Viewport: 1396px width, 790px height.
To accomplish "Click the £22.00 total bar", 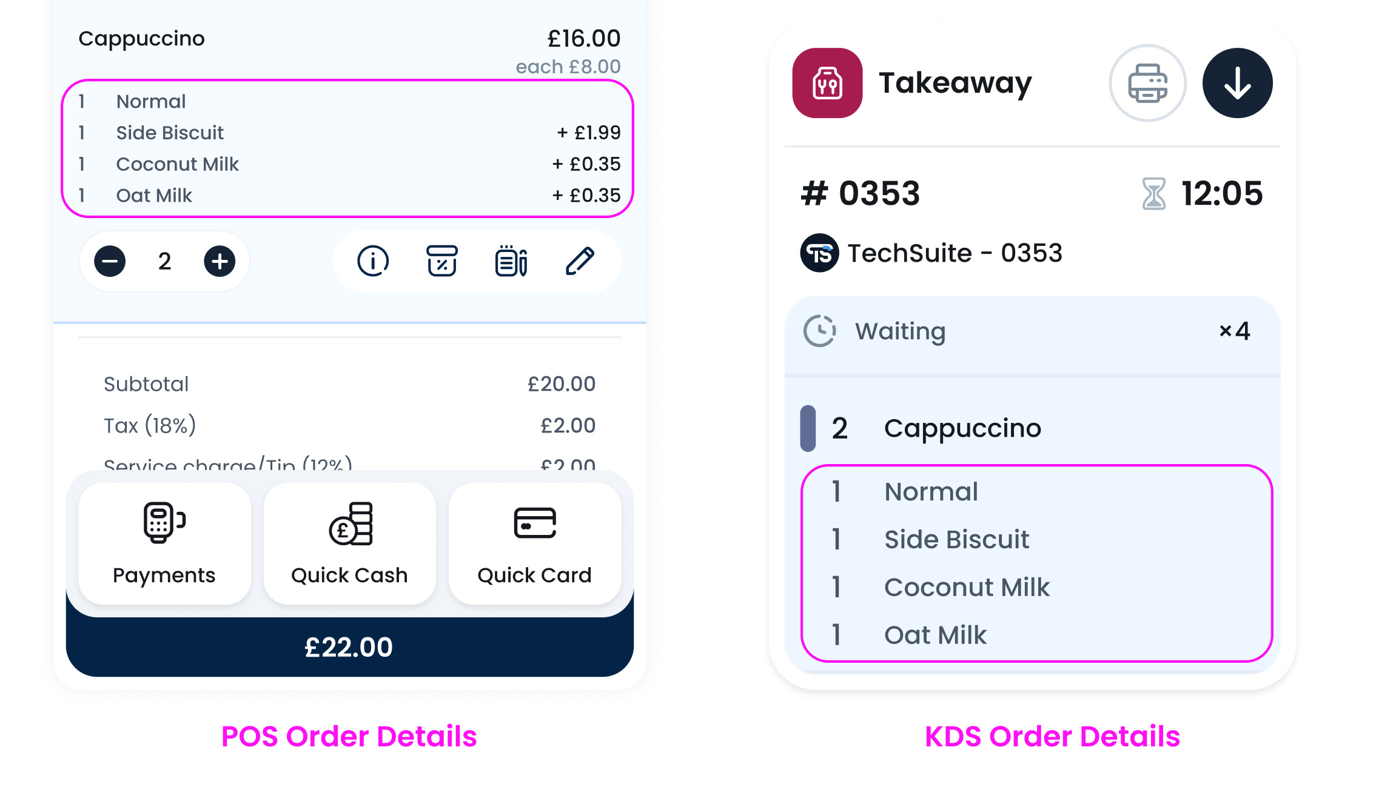I will 349,647.
